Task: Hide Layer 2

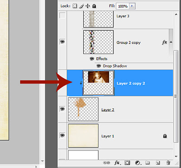Action: point(62,109)
